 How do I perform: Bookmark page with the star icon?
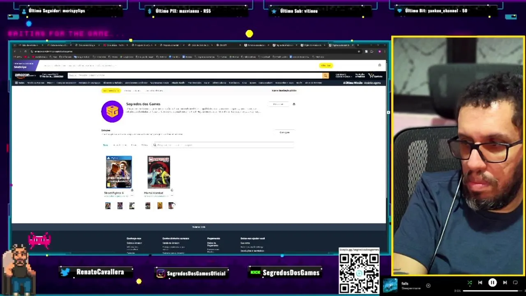coord(359,51)
